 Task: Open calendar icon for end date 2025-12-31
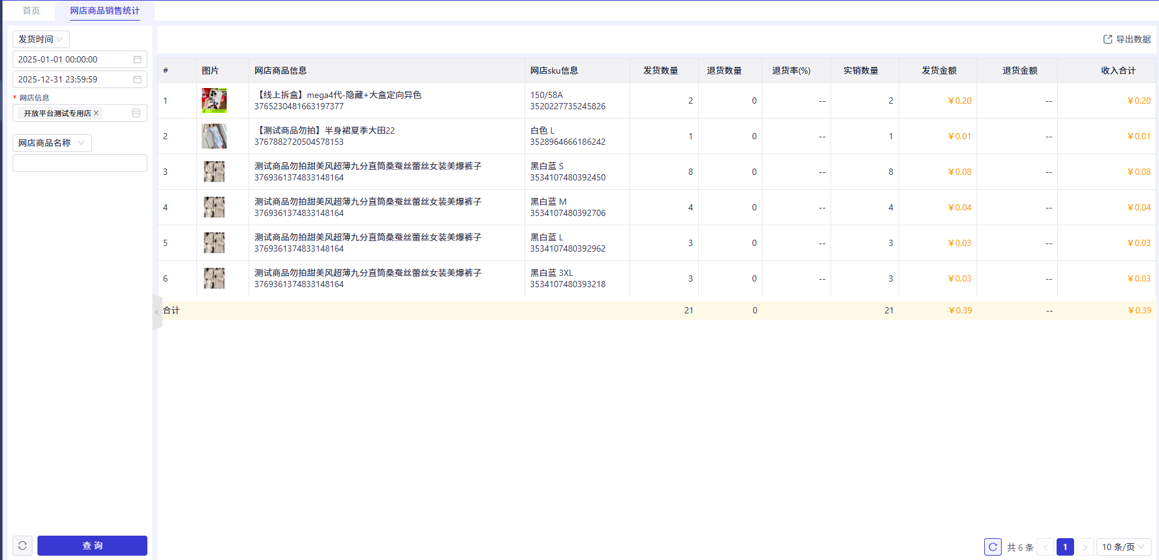137,79
